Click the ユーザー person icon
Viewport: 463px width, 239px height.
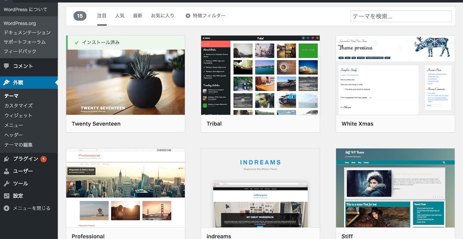(6, 171)
